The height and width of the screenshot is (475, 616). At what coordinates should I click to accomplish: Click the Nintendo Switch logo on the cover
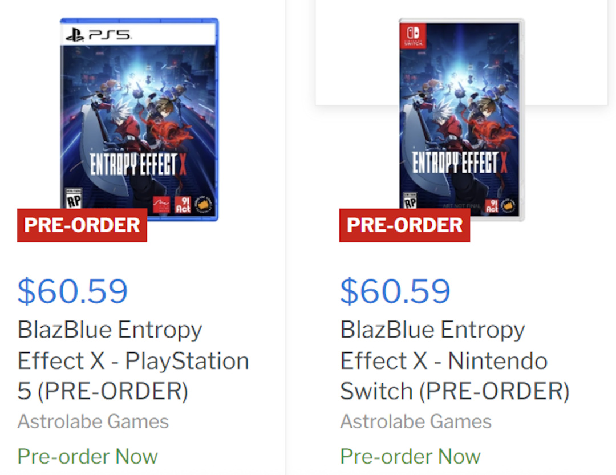411,35
